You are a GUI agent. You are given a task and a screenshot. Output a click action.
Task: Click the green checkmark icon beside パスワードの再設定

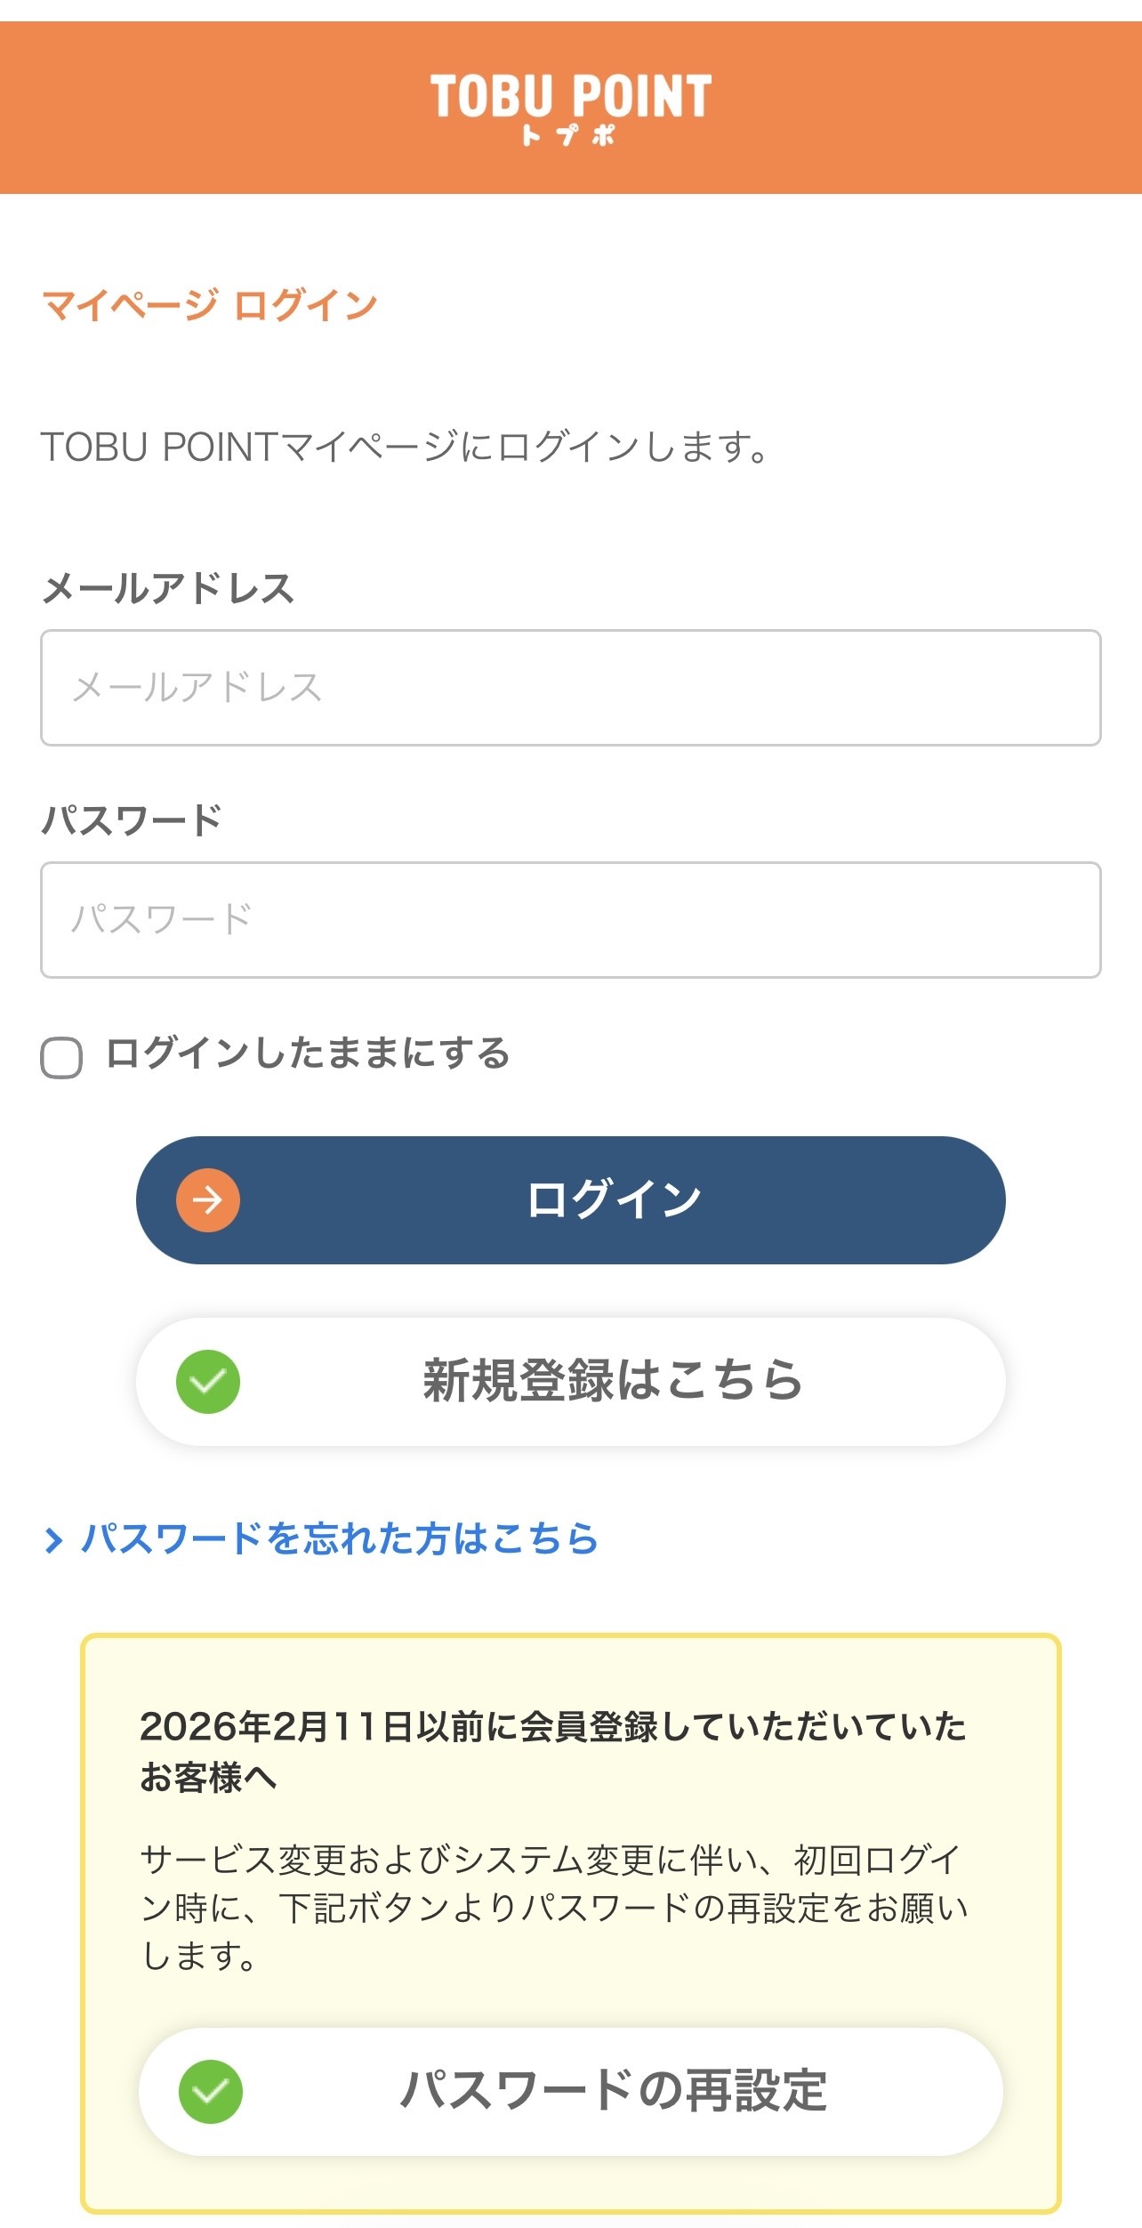point(211,2092)
